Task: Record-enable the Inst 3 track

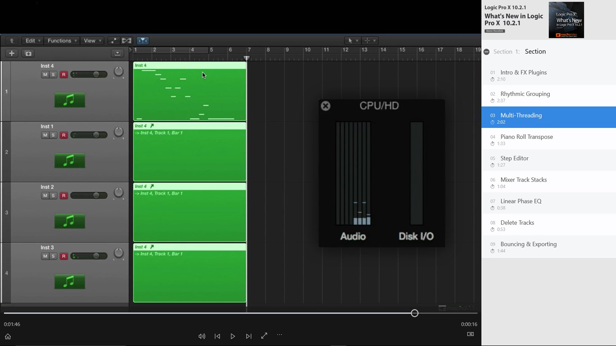Action: click(x=64, y=256)
